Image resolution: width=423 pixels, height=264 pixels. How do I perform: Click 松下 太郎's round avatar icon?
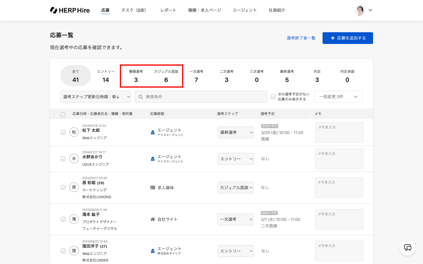[74, 132]
